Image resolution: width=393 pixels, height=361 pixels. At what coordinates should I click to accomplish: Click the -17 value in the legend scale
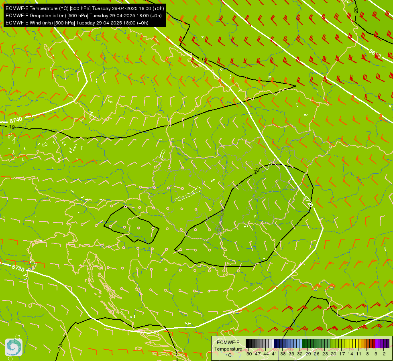[341, 354]
